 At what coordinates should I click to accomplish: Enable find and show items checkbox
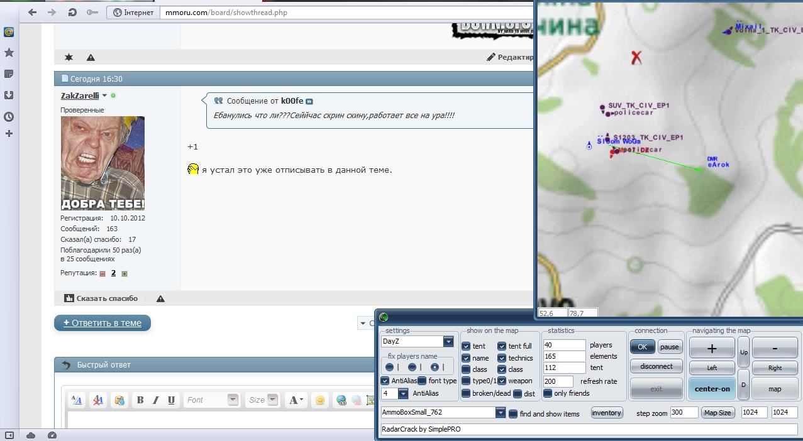[x=513, y=413]
